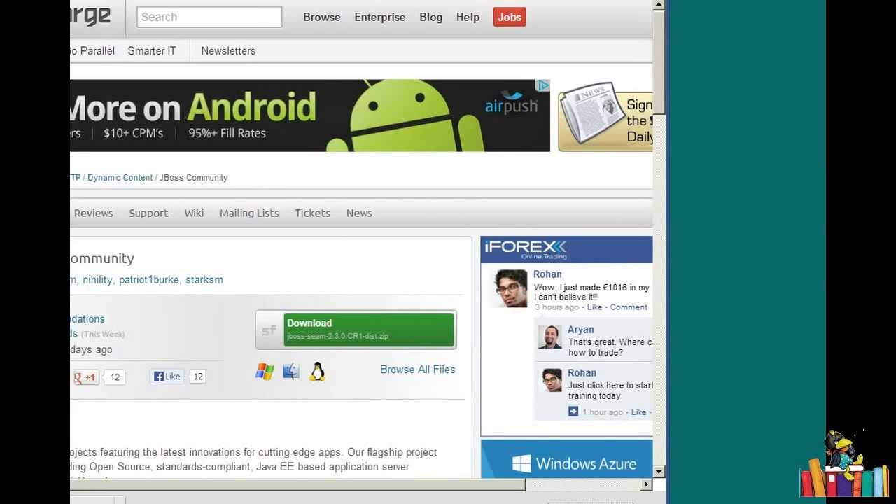Click the Windows Azure ad banner
The width and height of the screenshot is (896, 504).
coord(567,459)
